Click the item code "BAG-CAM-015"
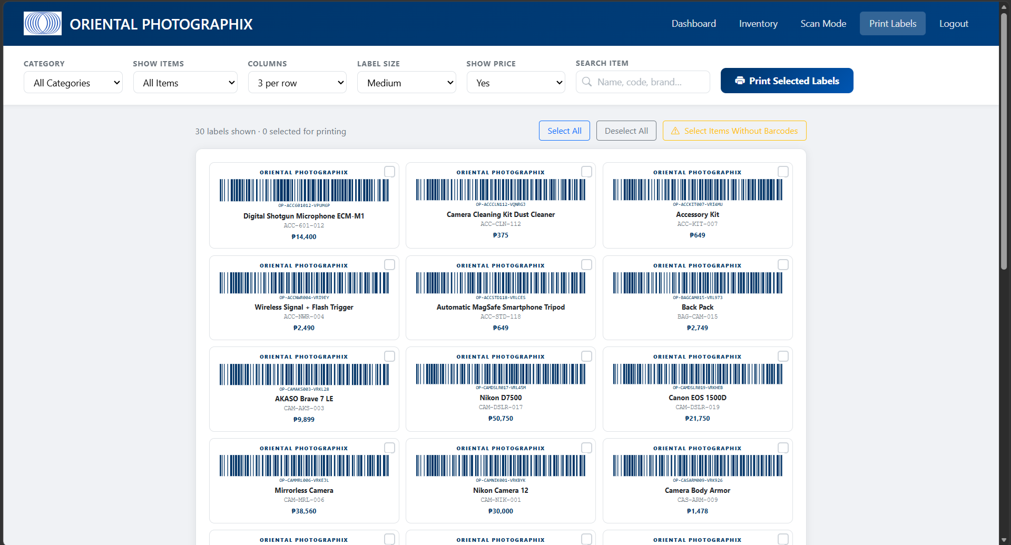Image resolution: width=1011 pixels, height=545 pixels. (x=698, y=317)
